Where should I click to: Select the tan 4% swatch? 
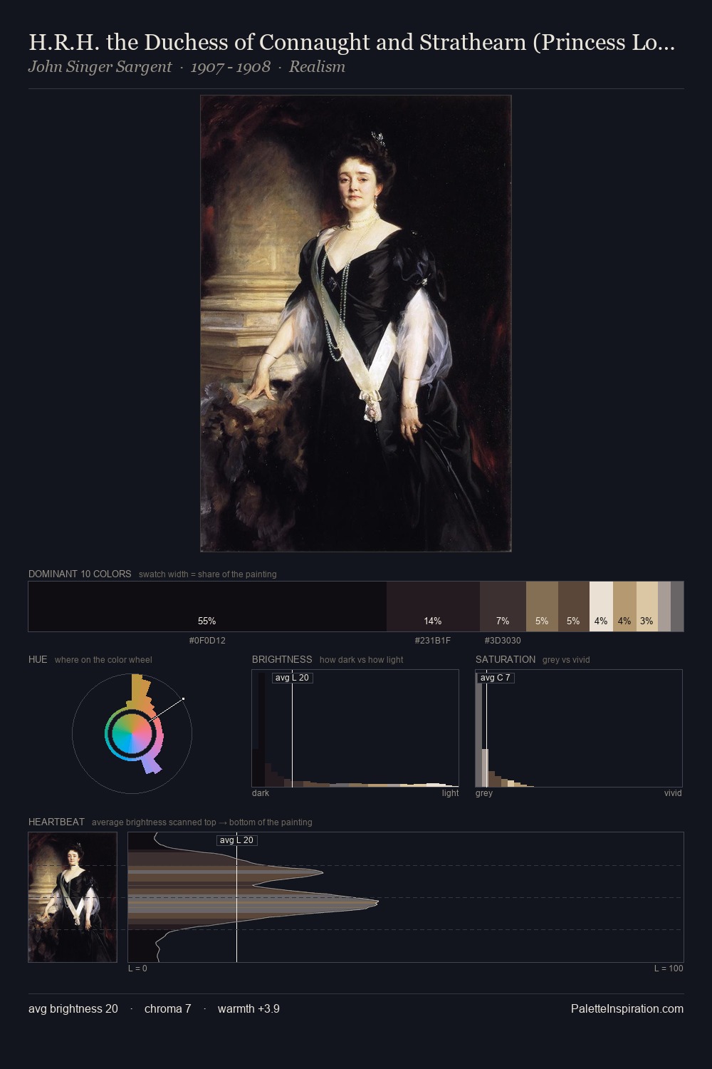624,606
